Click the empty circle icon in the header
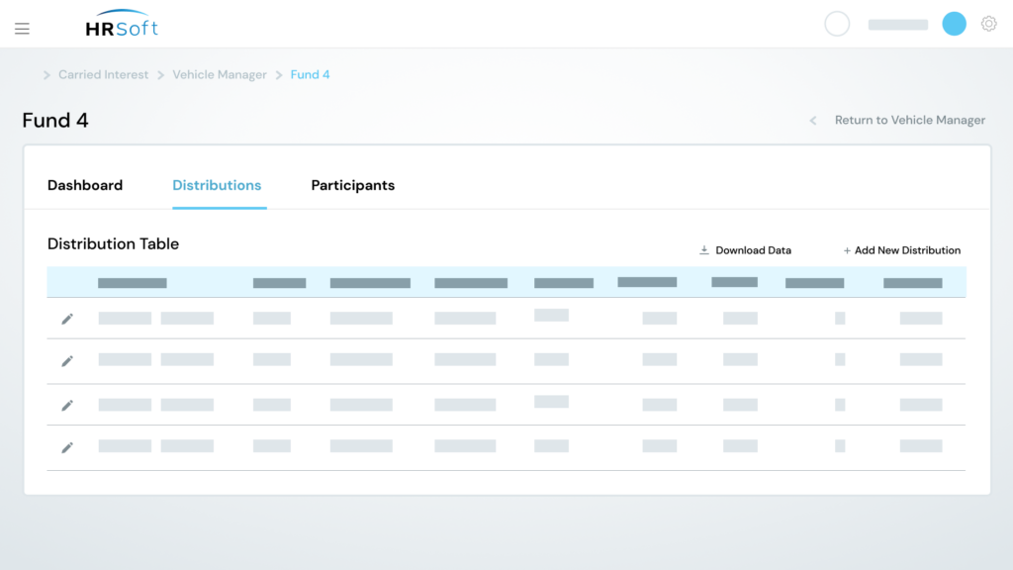This screenshot has width=1013, height=570. click(x=837, y=24)
